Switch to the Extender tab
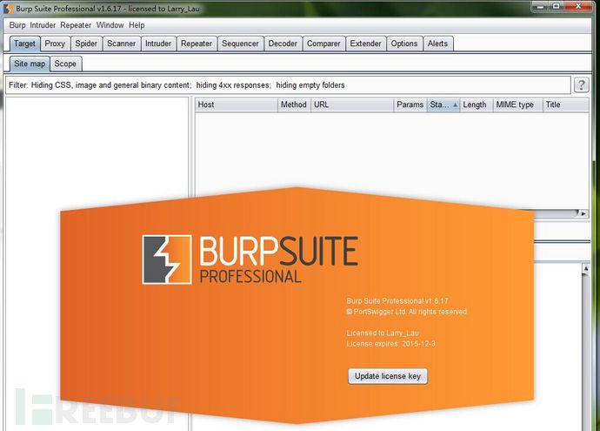This screenshot has height=431, width=600. click(365, 44)
